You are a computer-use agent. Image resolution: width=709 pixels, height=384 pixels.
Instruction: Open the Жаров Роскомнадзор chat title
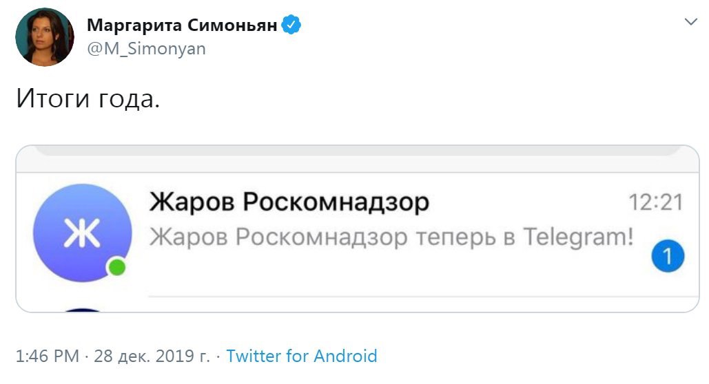(x=289, y=202)
